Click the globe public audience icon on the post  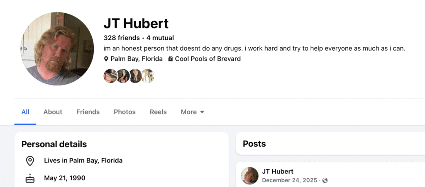[325, 180]
